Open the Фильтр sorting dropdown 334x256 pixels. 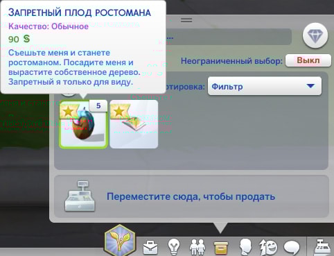click(265, 86)
